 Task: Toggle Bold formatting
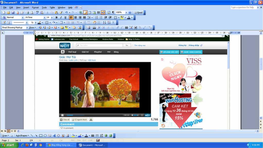(56, 18)
